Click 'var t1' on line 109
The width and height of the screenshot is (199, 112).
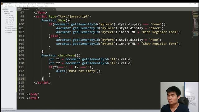click(x=54, y=59)
